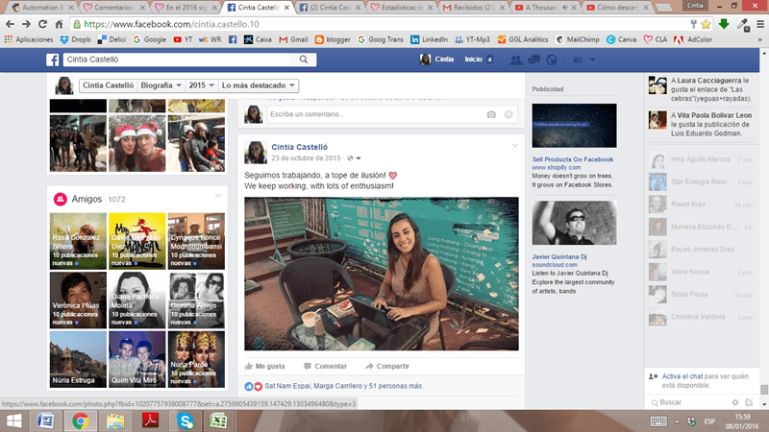Click the search magnifier icon in Facebook bar
Screen dimensions: 769x432
(304, 60)
